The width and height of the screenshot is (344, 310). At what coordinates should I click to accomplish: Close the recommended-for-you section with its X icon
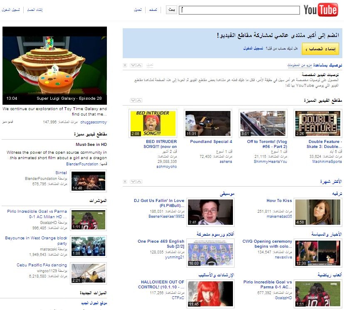[x=125, y=65]
